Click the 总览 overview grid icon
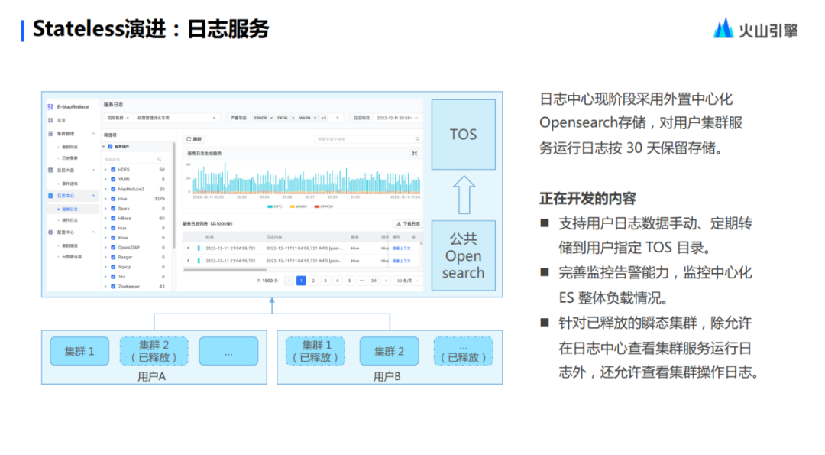The height and width of the screenshot is (455, 825). point(50,121)
